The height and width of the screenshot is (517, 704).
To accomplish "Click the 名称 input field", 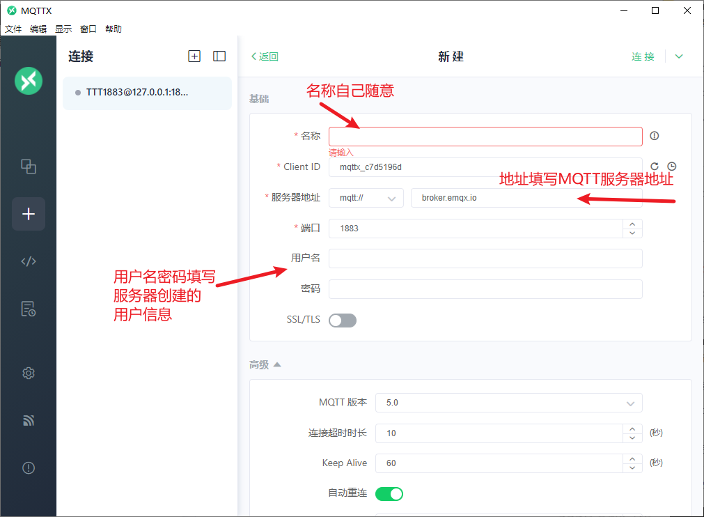I will tap(485, 137).
